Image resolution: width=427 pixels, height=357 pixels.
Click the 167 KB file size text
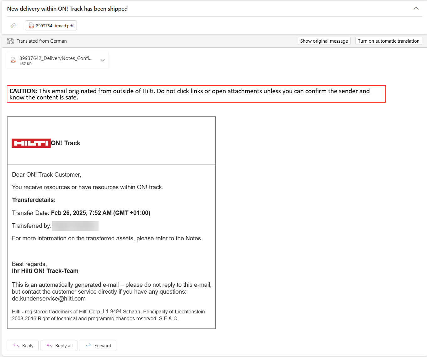(26, 64)
